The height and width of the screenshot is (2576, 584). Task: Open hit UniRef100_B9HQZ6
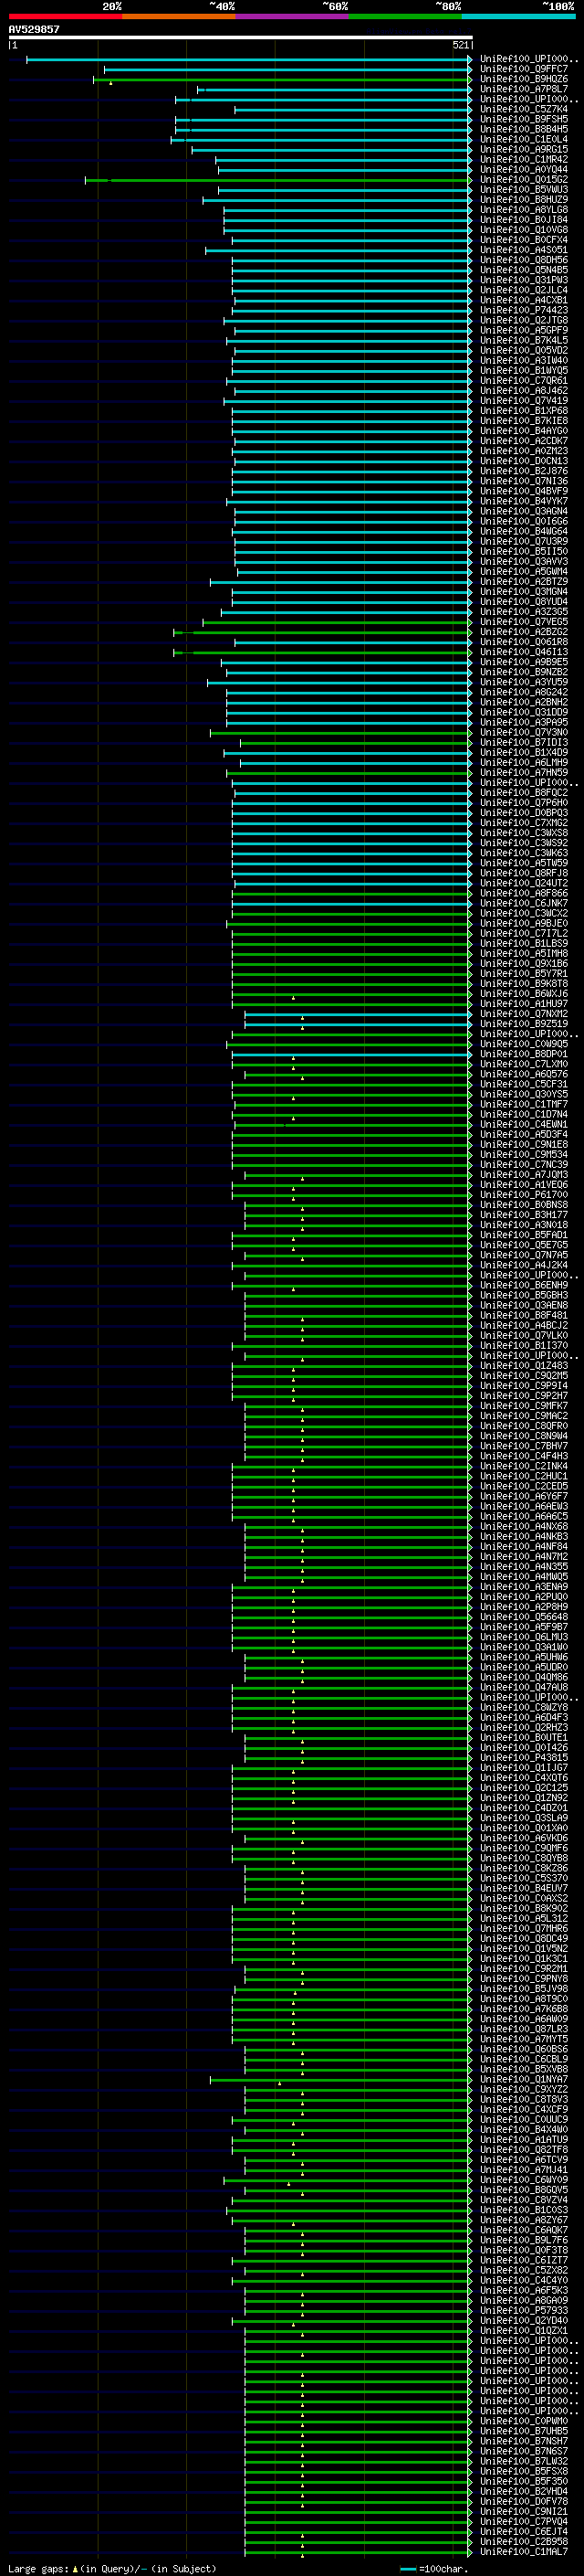[x=524, y=79]
